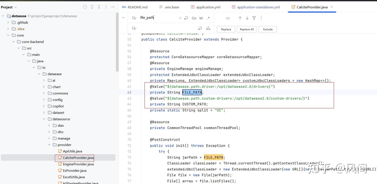The width and height of the screenshot is (377, 184).
Task: Collapse the provider folder in Project tree
Action: point(49,145)
